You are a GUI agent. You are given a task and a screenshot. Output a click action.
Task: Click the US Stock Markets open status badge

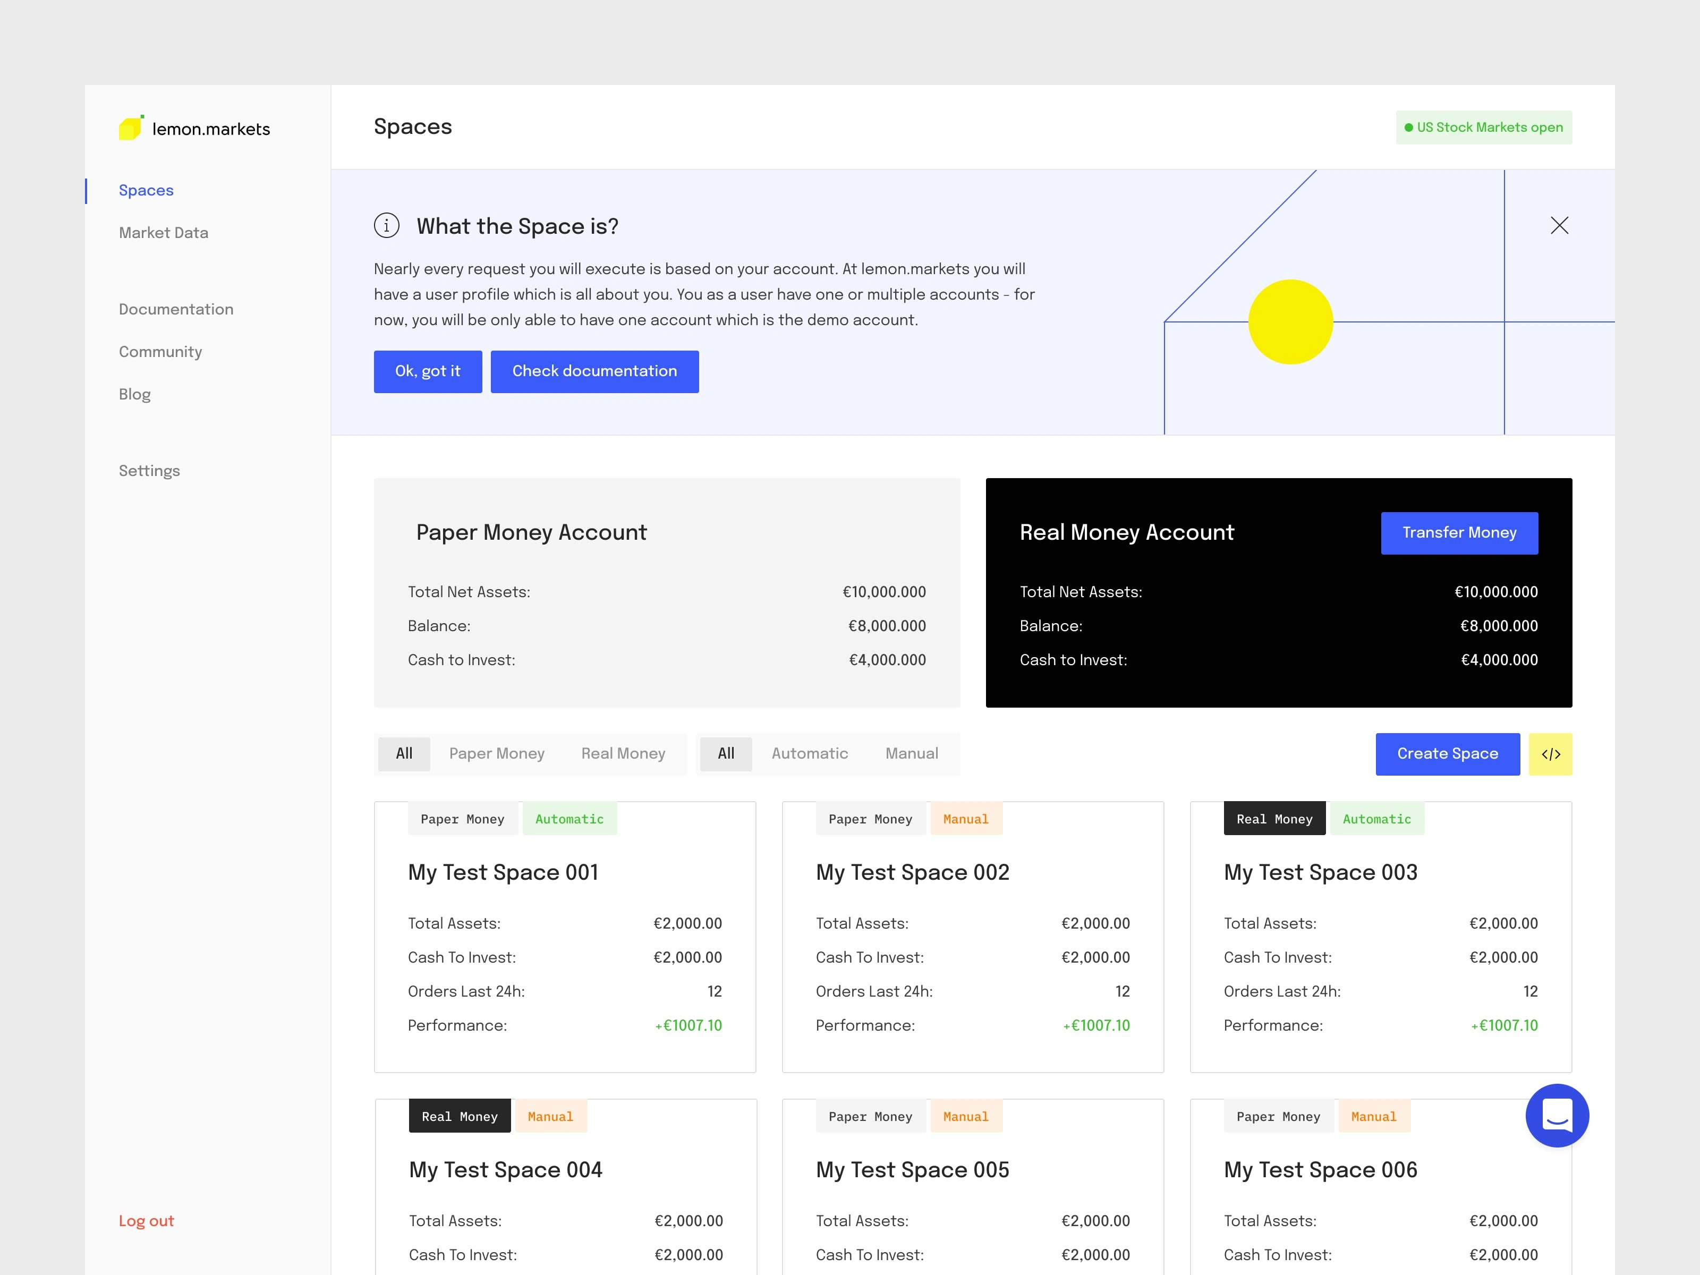1484,127
